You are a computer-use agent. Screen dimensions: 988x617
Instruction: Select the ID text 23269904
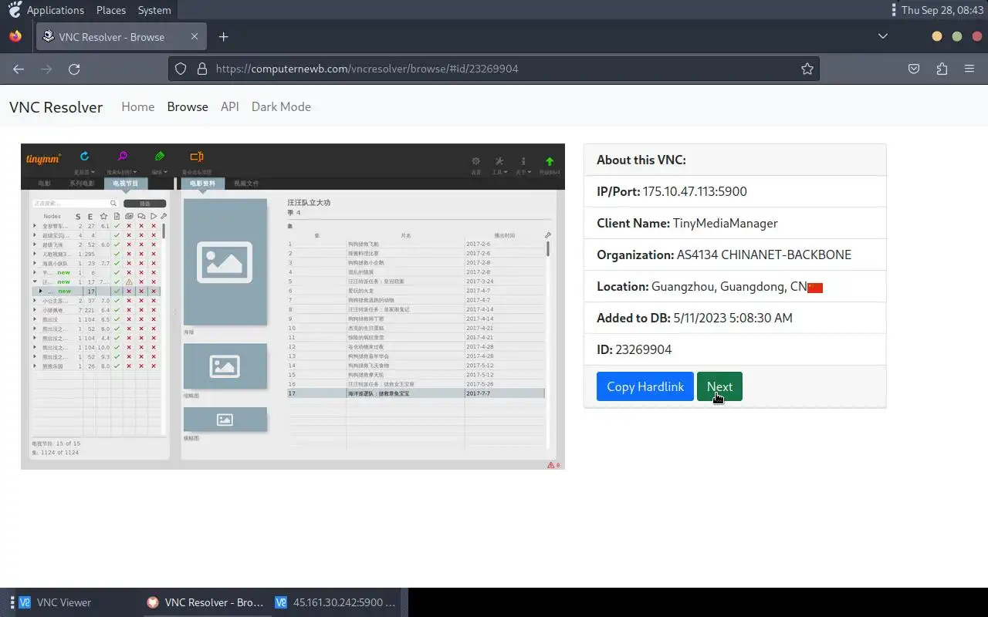pos(644,349)
